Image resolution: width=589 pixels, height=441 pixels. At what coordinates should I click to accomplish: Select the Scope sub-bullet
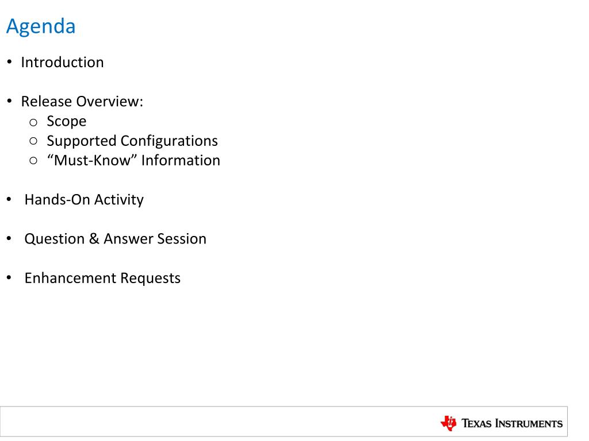point(67,122)
